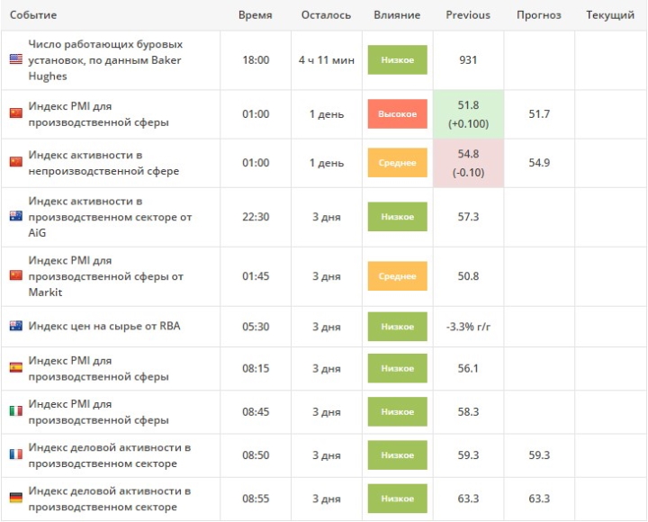The height and width of the screenshot is (522, 648).
Task: Click the red Высокое impact badge
Action: (x=397, y=114)
